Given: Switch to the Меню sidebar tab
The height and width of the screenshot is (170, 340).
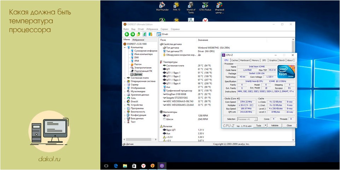Looking at the screenshot, I should (127, 40).
